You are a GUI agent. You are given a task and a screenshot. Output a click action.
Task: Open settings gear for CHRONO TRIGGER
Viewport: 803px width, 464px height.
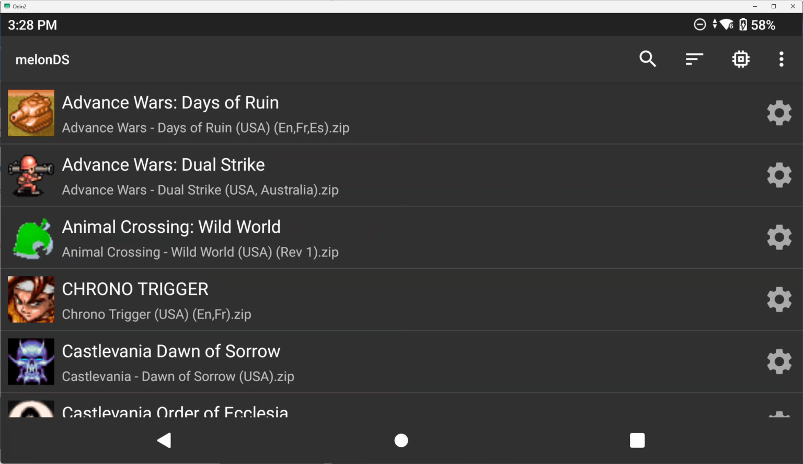point(779,299)
